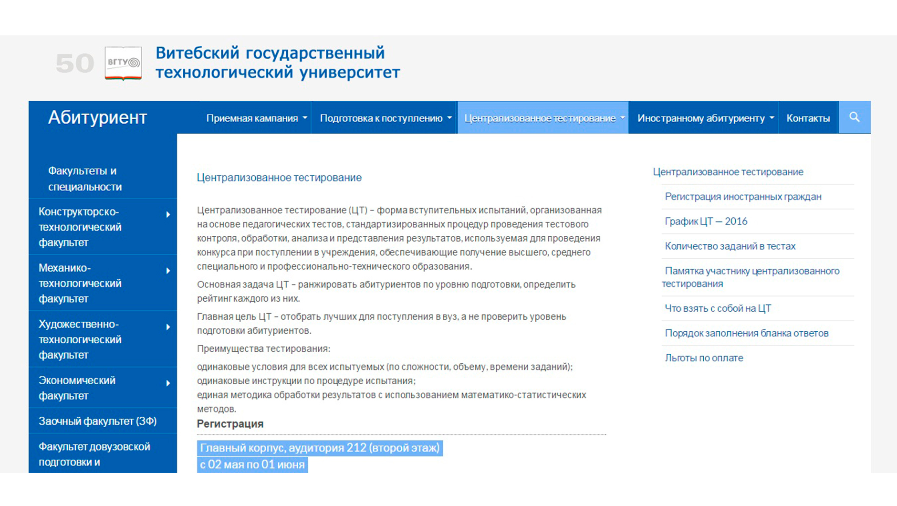This screenshot has width=897, height=506.
Task: Click highlighted text Главный корпус, аудитория 212
Action: tap(320, 448)
